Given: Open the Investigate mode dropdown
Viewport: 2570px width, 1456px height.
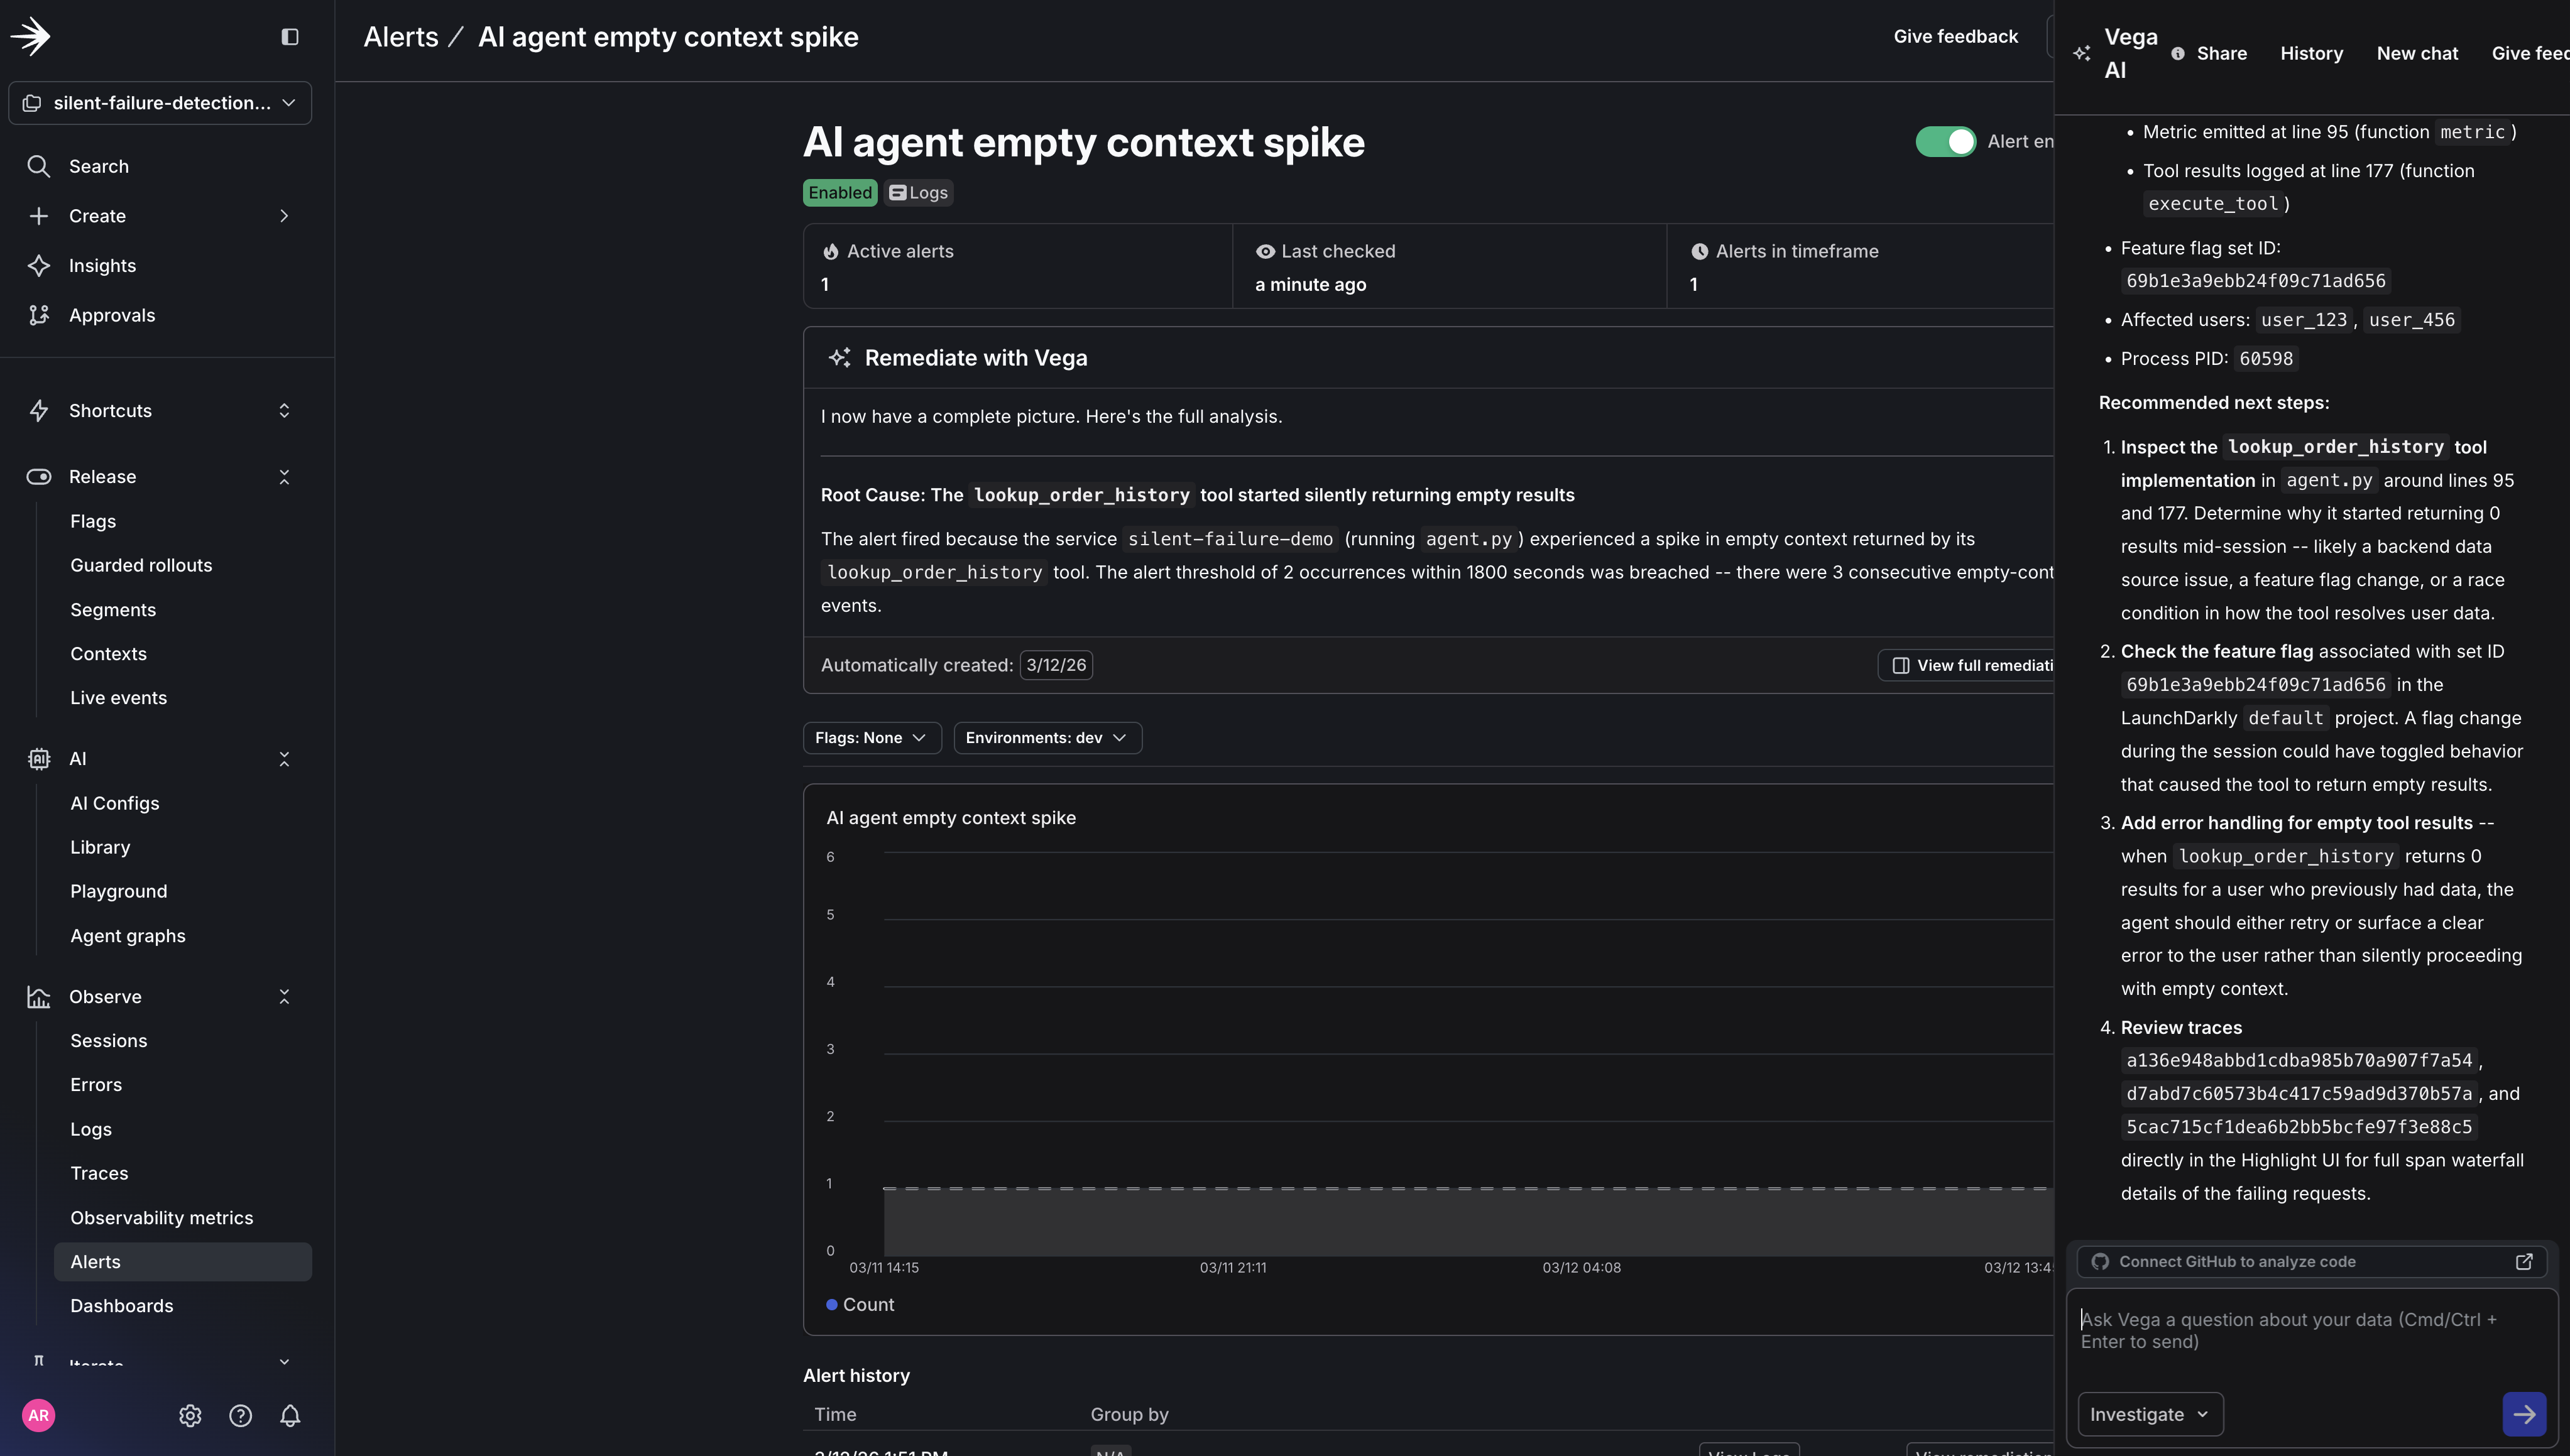Looking at the screenshot, I should click(2149, 1414).
